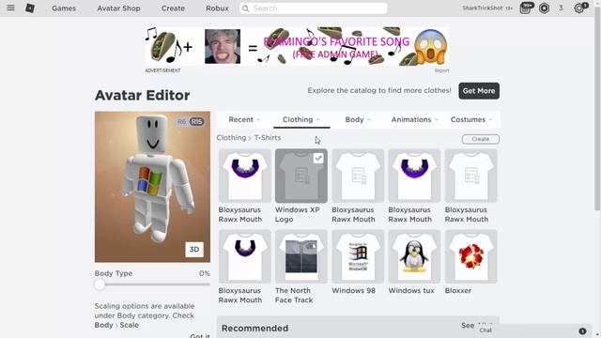
Task: Click in the Search input field
Action: coord(314,8)
